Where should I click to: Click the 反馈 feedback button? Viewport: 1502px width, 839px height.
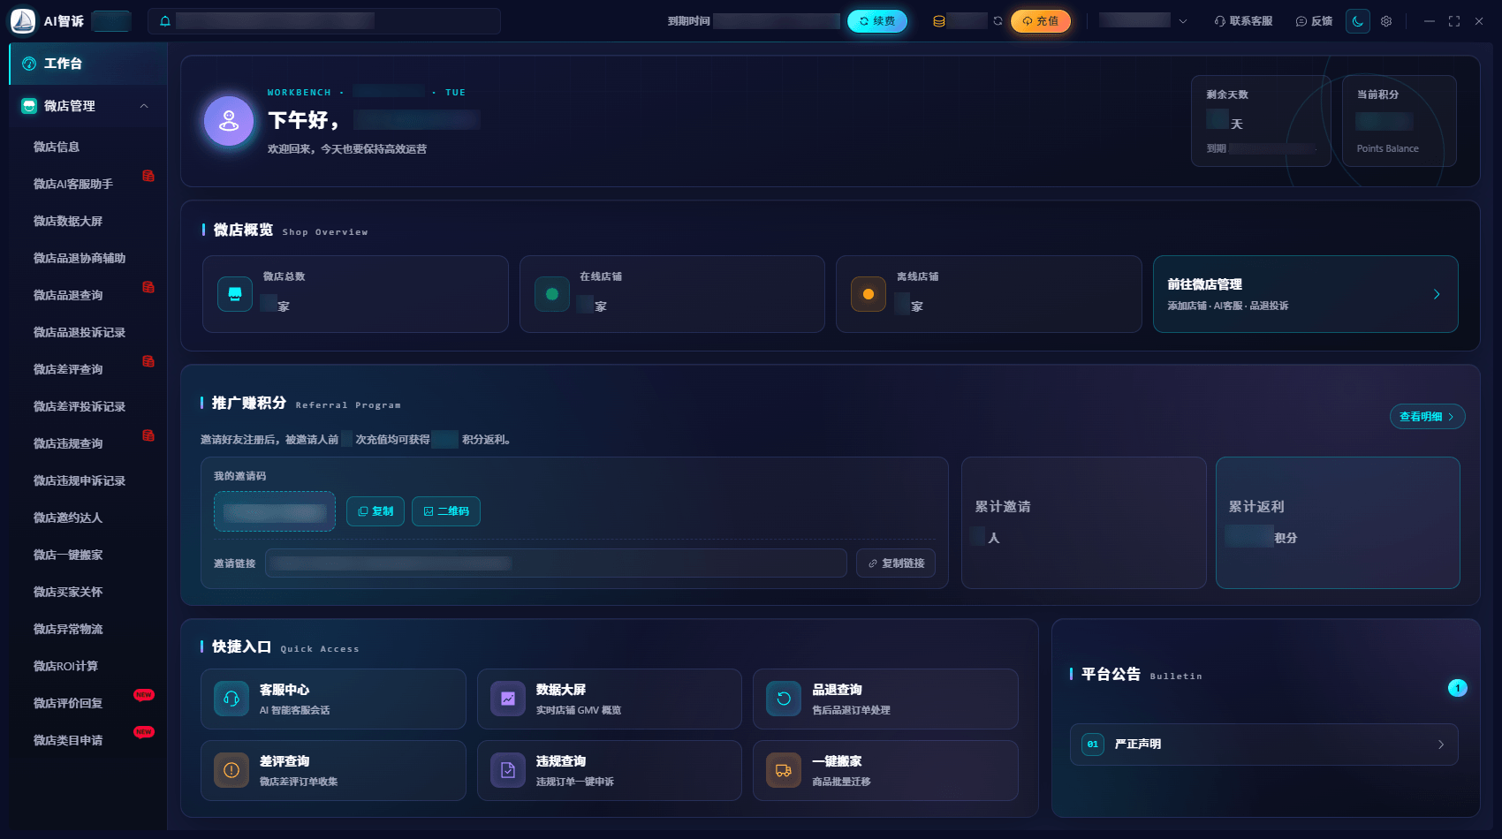tap(1314, 21)
